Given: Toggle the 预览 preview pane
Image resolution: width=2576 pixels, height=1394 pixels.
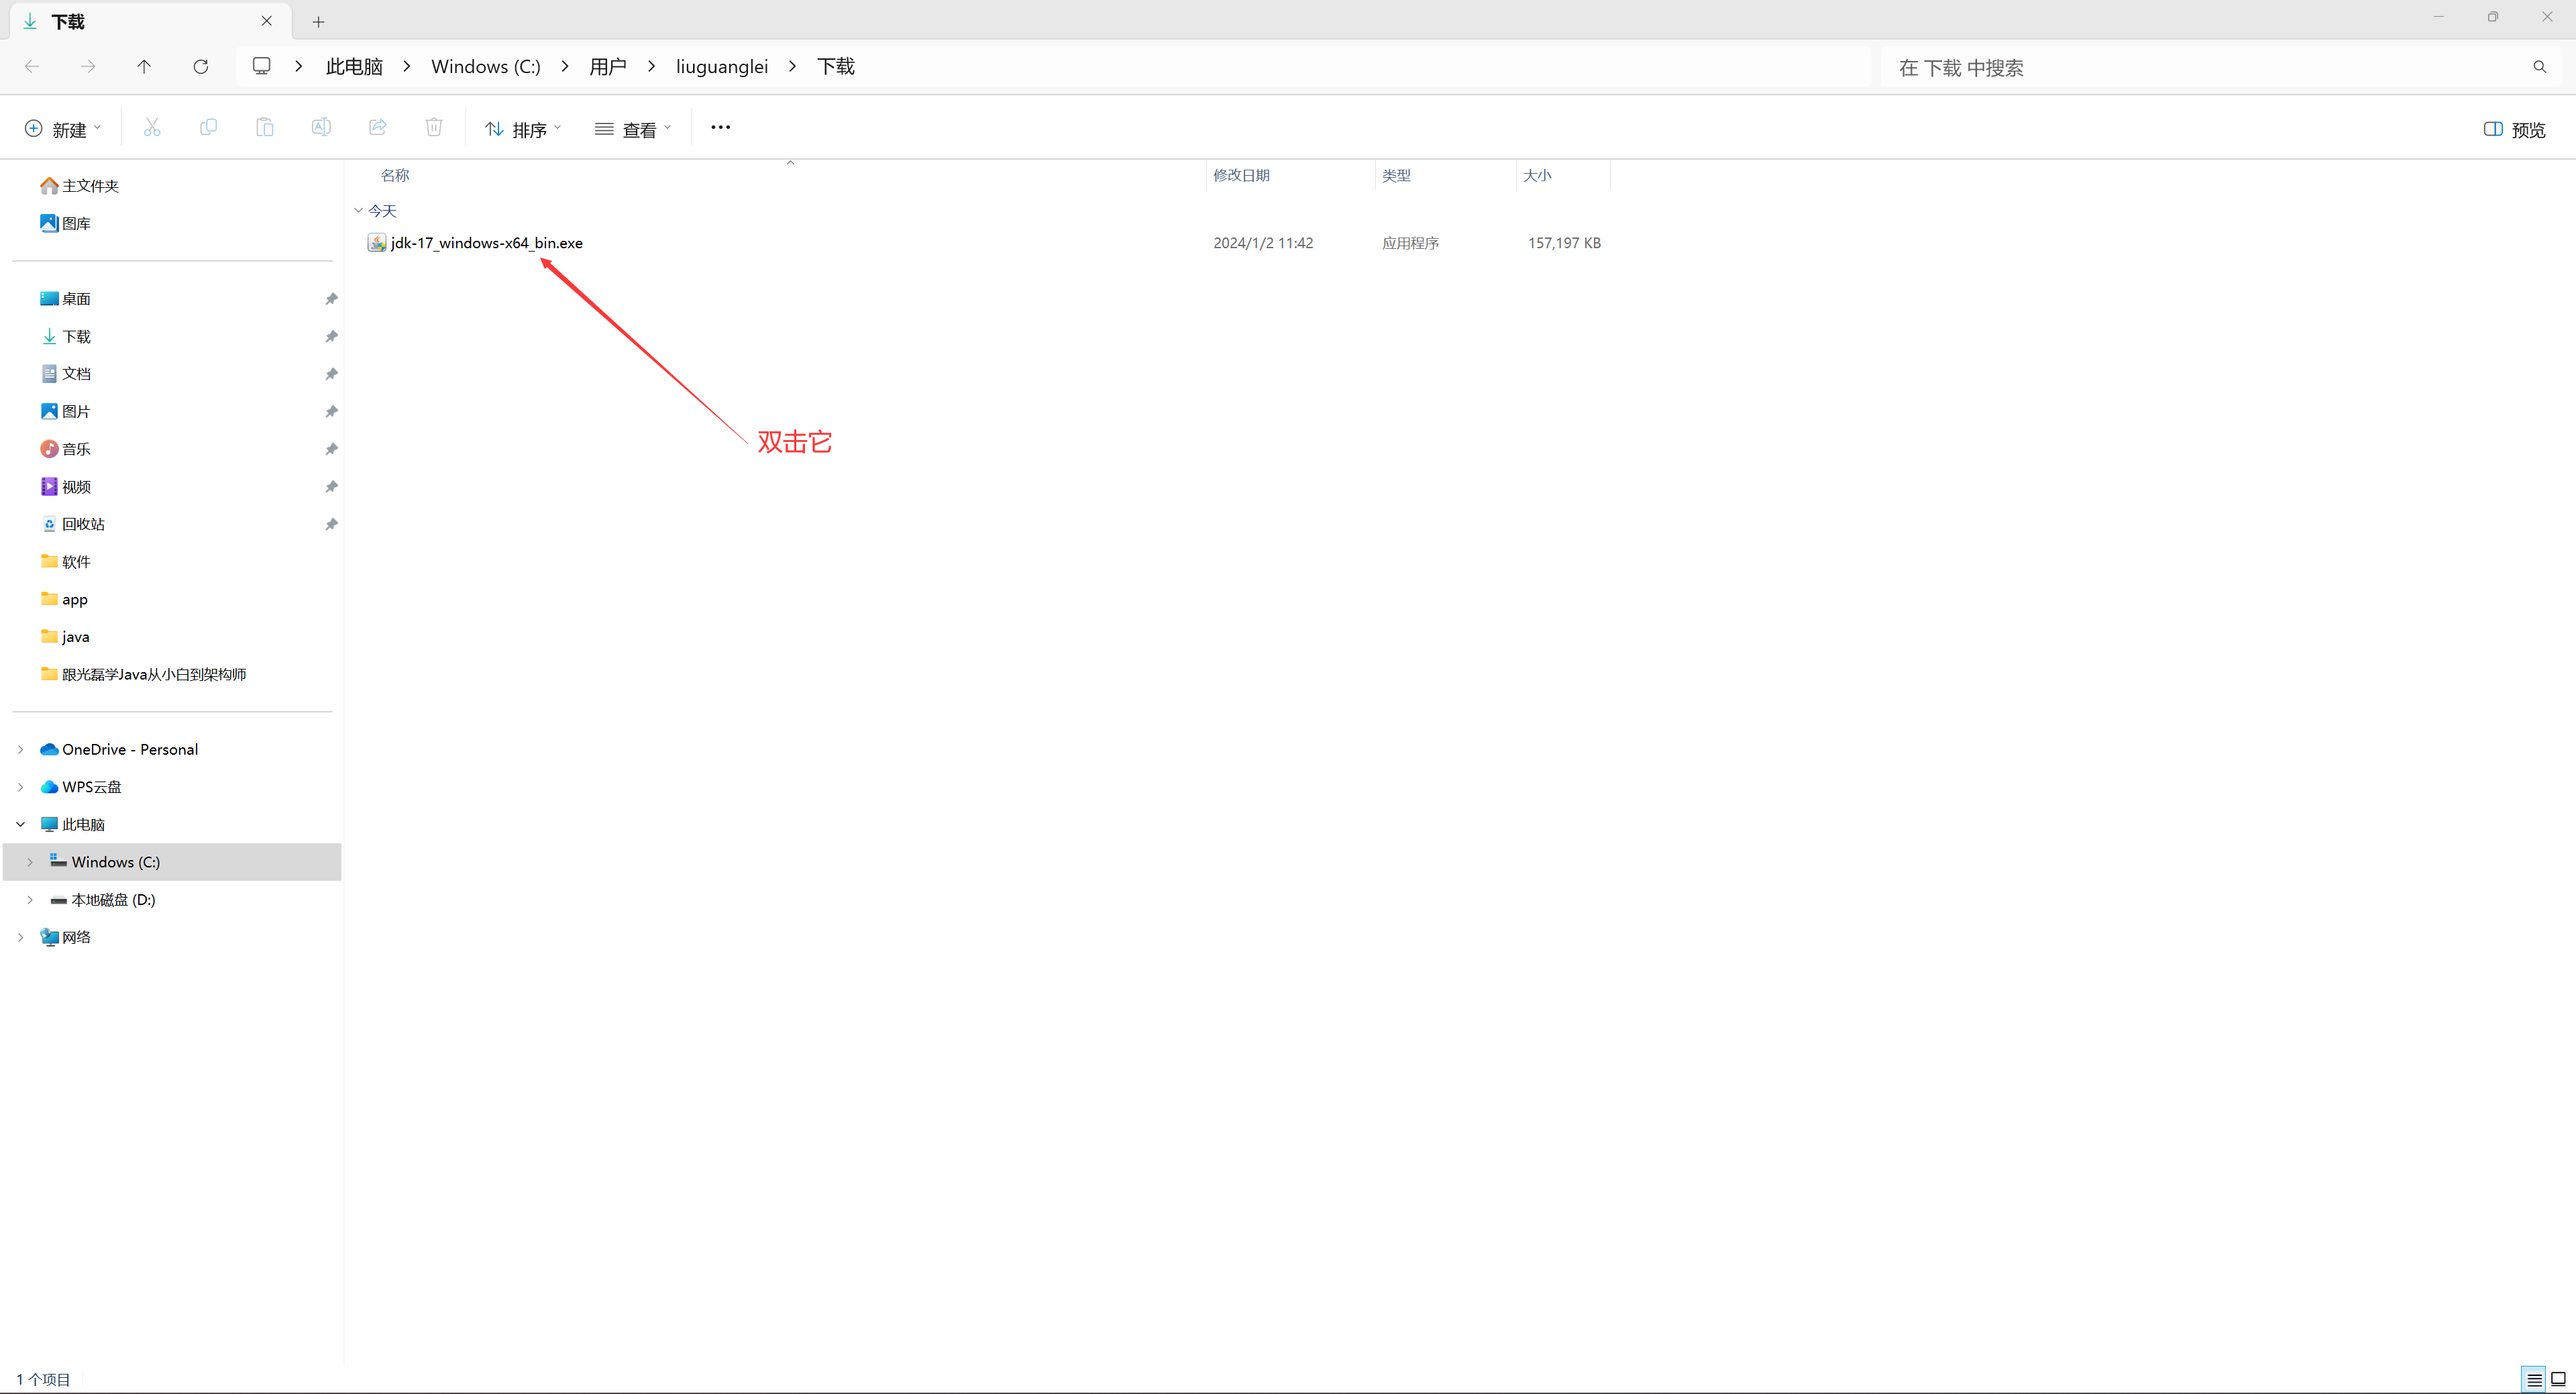Looking at the screenshot, I should (2514, 129).
